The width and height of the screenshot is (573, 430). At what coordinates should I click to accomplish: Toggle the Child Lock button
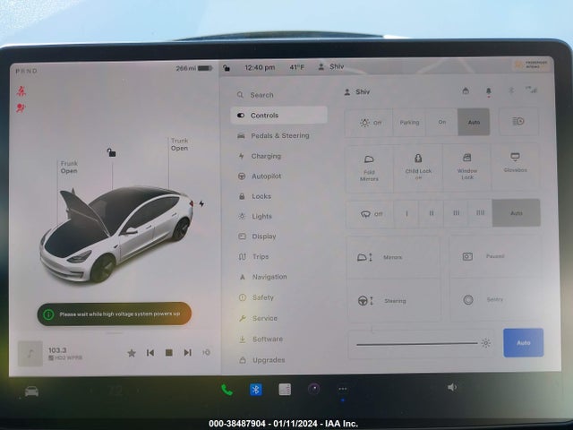(418, 168)
